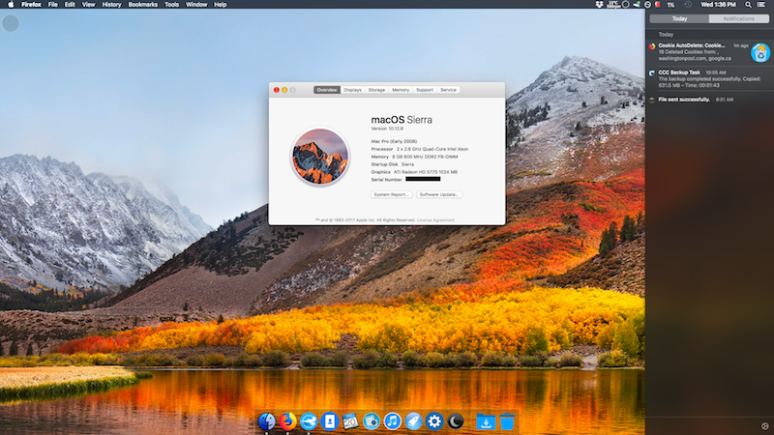The width and height of the screenshot is (774, 435).
Task: Select Today tab in Notification Center
Action: coord(679,18)
